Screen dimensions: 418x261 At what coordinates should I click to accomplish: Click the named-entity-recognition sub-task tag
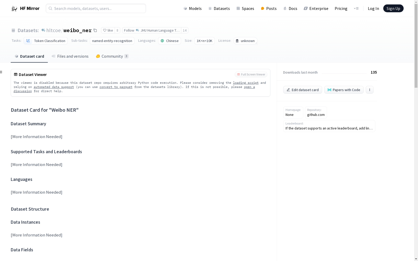pyautogui.click(x=112, y=41)
